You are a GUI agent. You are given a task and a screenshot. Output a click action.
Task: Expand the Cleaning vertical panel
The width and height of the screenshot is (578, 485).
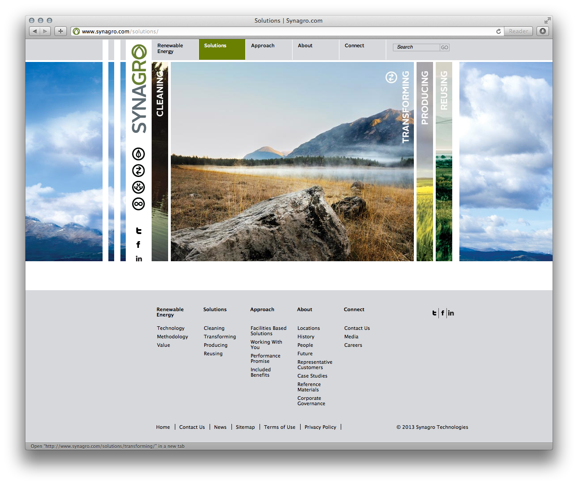coord(160,160)
